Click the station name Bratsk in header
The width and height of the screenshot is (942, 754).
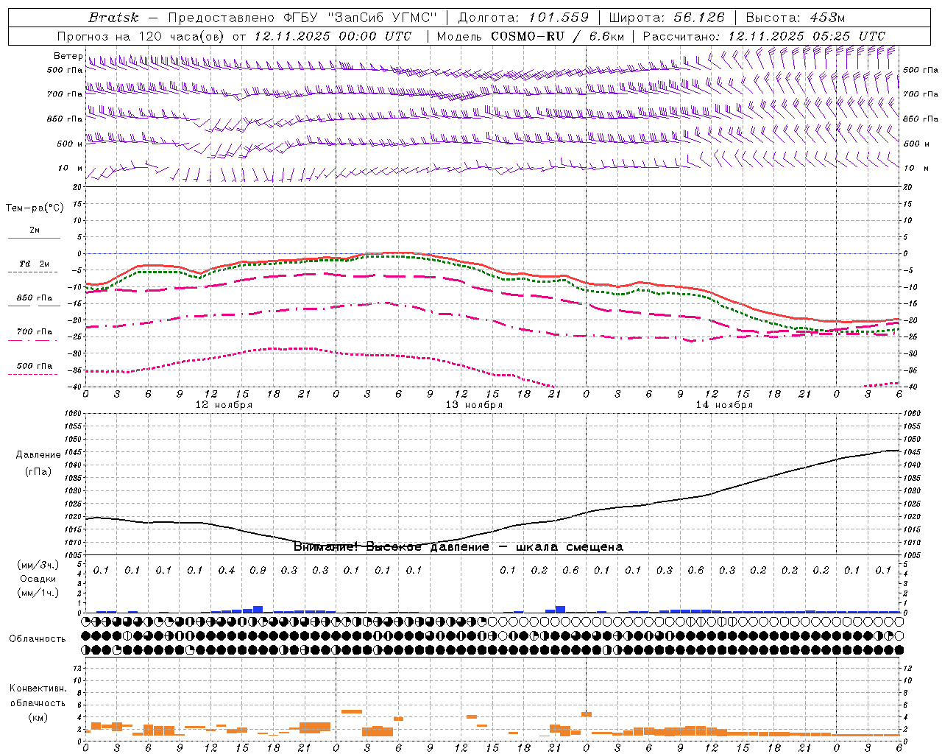(x=113, y=18)
